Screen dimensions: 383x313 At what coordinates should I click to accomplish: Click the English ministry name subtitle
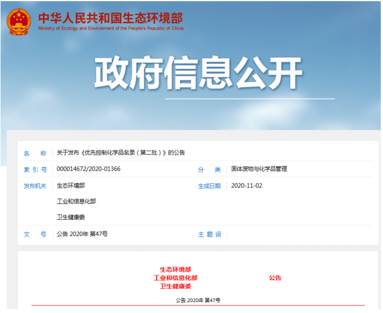[x=111, y=28]
